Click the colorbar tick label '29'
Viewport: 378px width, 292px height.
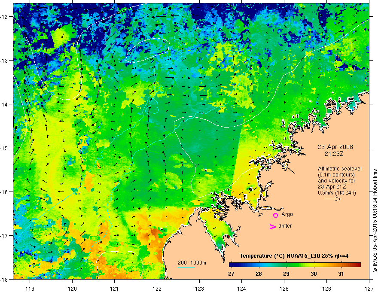286,274
